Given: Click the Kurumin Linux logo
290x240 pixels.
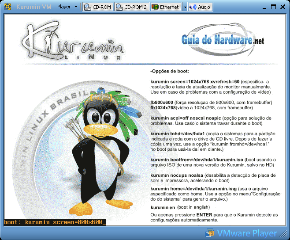Looking at the screenshot, I should pyautogui.click(x=72, y=40).
